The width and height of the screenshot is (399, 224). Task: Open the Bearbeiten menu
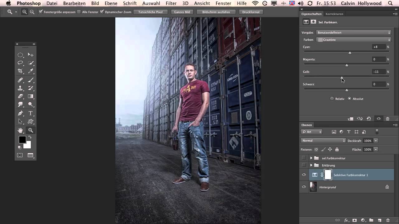point(74,3)
